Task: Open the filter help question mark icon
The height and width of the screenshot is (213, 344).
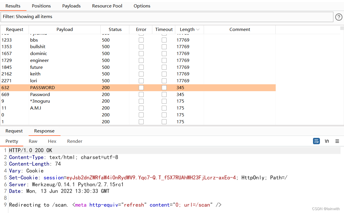Action: pyautogui.click(x=339, y=17)
